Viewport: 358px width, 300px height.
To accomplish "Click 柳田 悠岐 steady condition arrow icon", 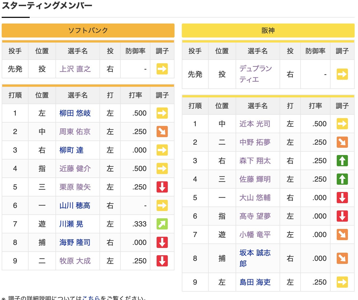I will click(162, 113).
